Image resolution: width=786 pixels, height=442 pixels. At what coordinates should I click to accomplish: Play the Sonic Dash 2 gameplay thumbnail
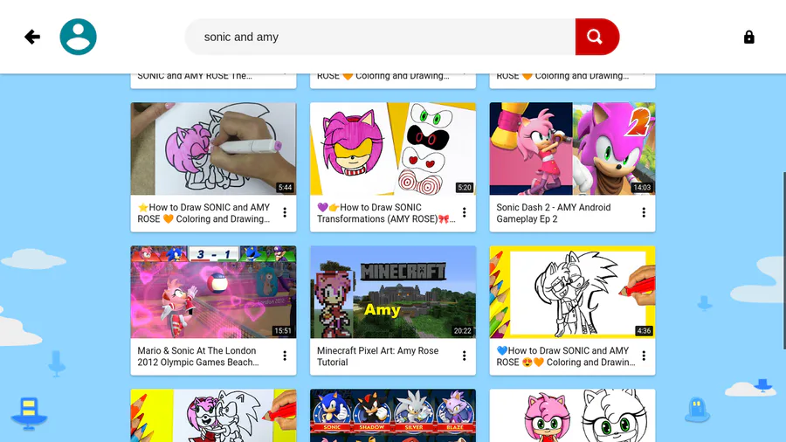[x=572, y=148]
